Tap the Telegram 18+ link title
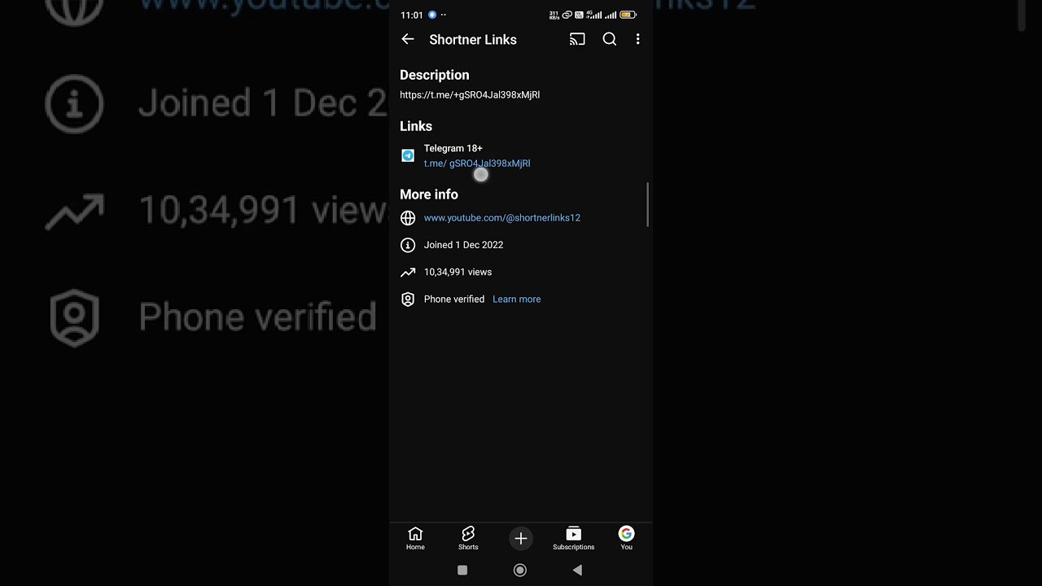The height and width of the screenshot is (586, 1042). point(453,148)
